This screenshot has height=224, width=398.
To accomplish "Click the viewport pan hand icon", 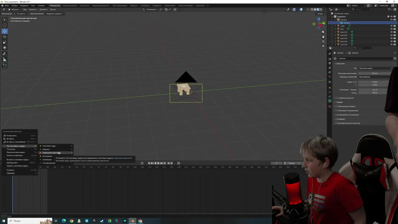I will [323, 37].
